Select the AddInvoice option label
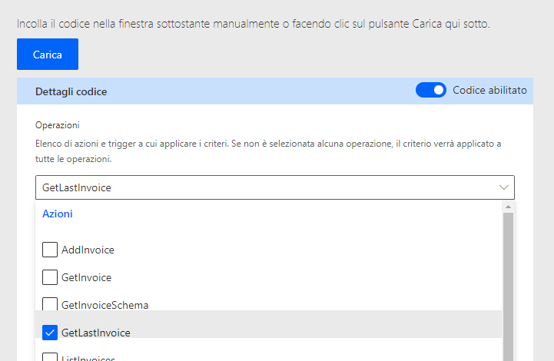The width and height of the screenshot is (554, 361). point(88,250)
